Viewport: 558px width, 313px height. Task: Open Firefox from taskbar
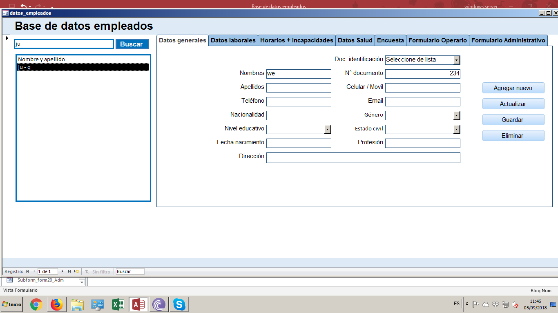pos(56,304)
